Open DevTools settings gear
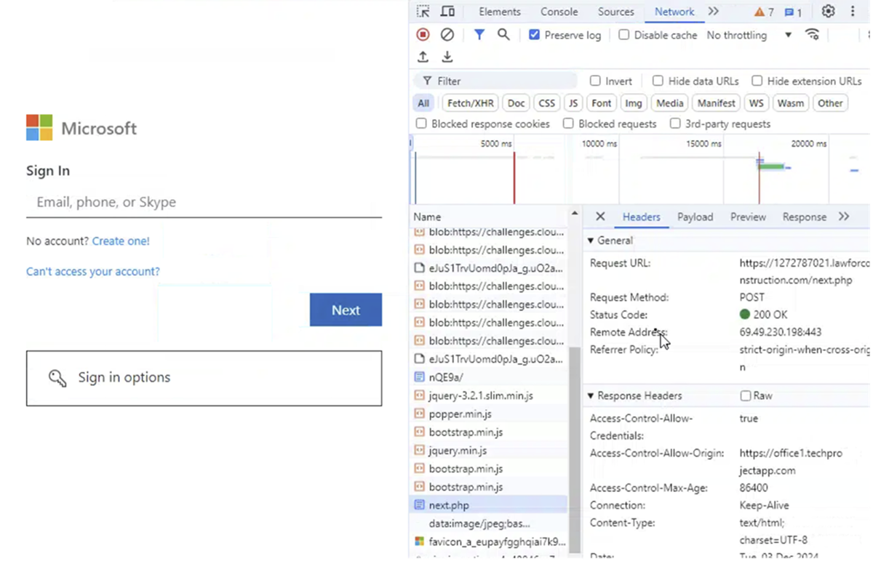Screen dimensions: 873x561 [828, 12]
